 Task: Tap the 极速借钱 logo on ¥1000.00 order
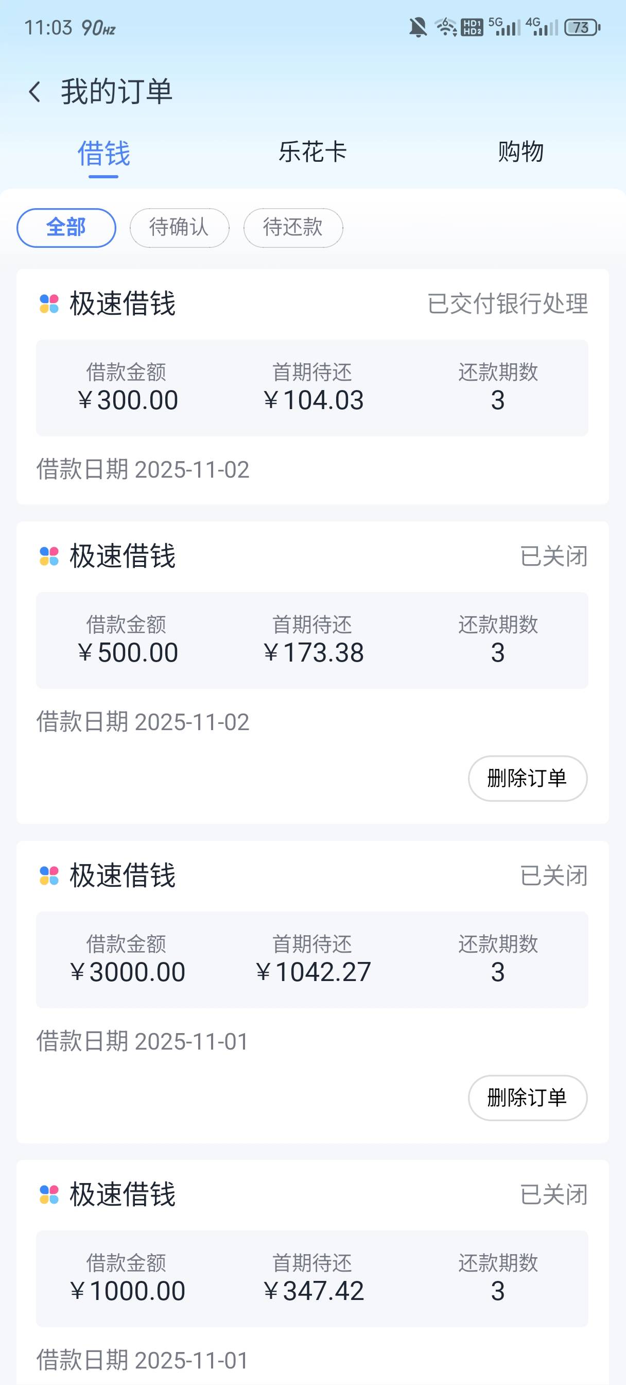pos(49,1195)
